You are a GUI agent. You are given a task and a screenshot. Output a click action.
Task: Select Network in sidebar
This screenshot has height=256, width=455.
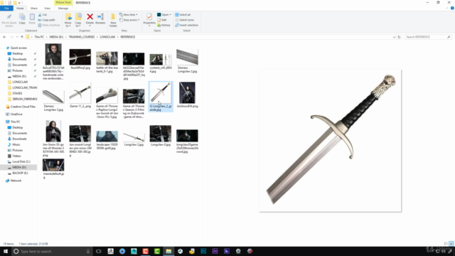(16, 181)
